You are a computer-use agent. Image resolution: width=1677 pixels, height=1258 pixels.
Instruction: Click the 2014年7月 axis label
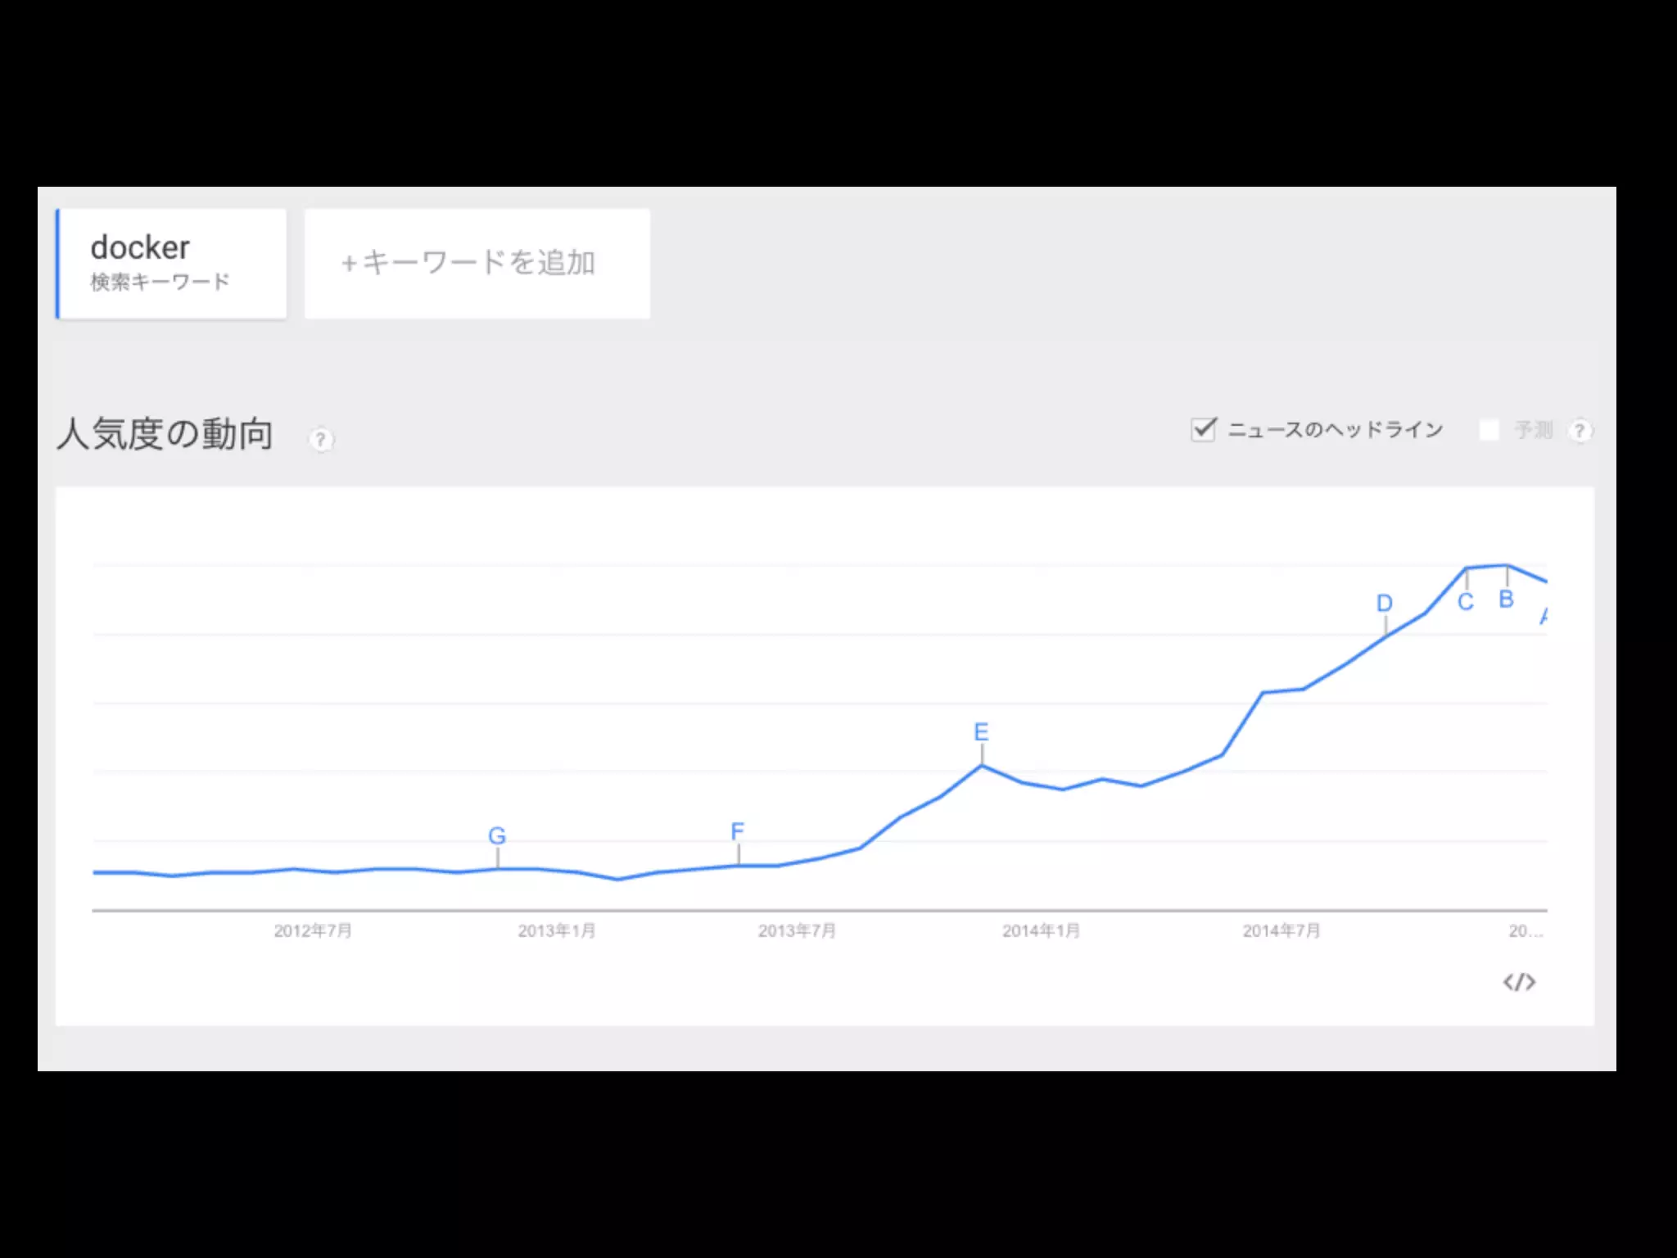click(x=1281, y=930)
